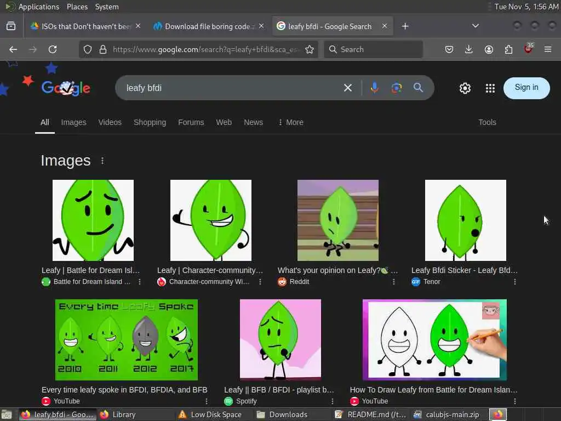Open the System menu in top panel

coord(107,7)
